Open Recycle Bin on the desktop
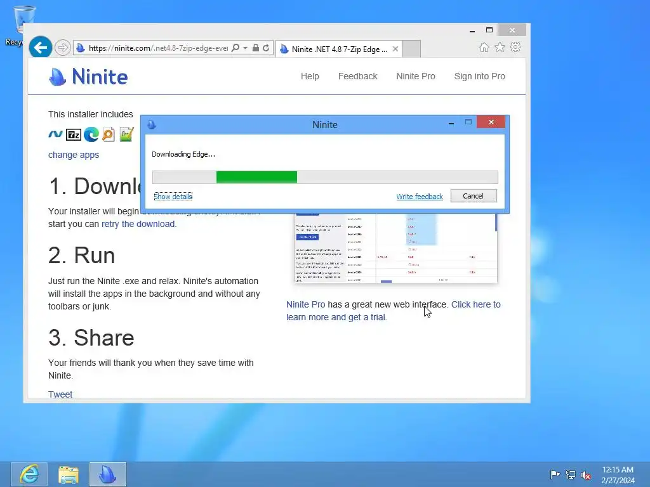This screenshot has height=487, width=650. pyautogui.click(x=21, y=25)
